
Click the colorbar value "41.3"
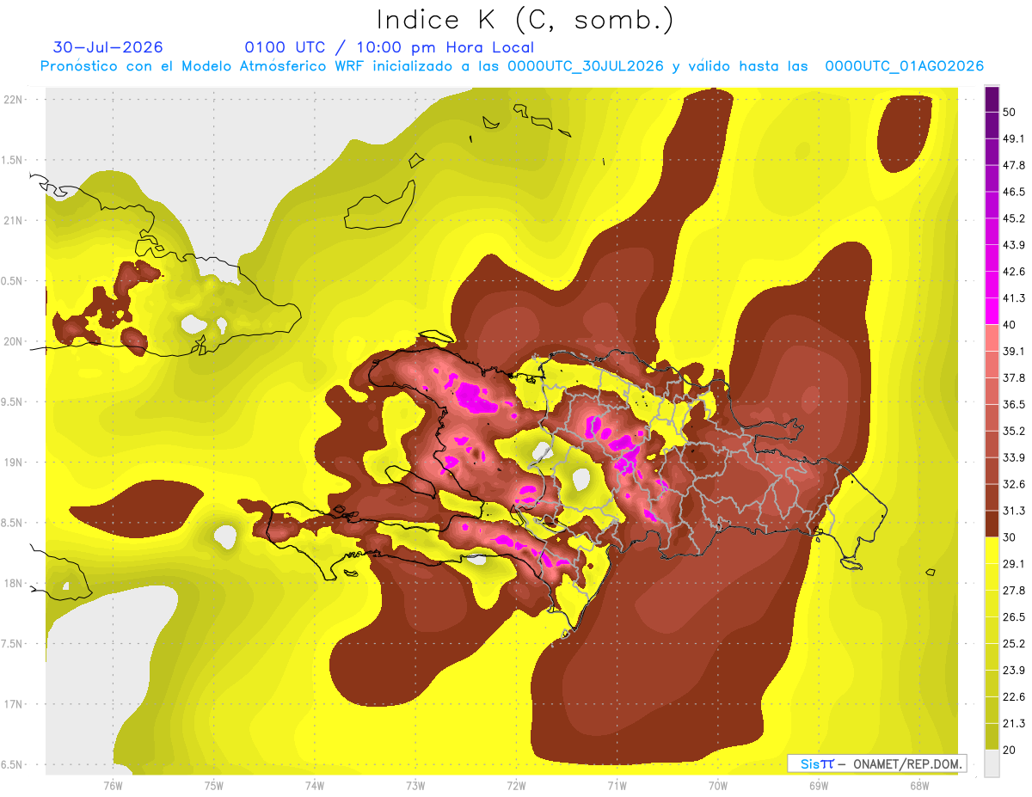click(x=1014, y=298)
